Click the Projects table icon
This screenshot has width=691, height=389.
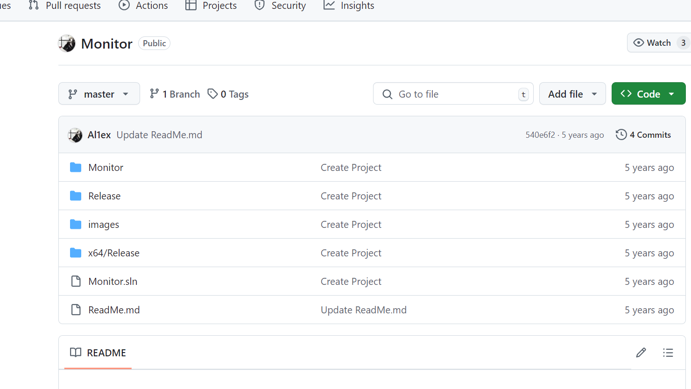[191, 5]
